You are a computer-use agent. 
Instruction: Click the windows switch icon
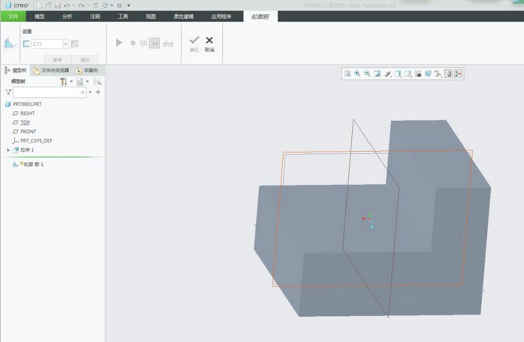(105, 5)
